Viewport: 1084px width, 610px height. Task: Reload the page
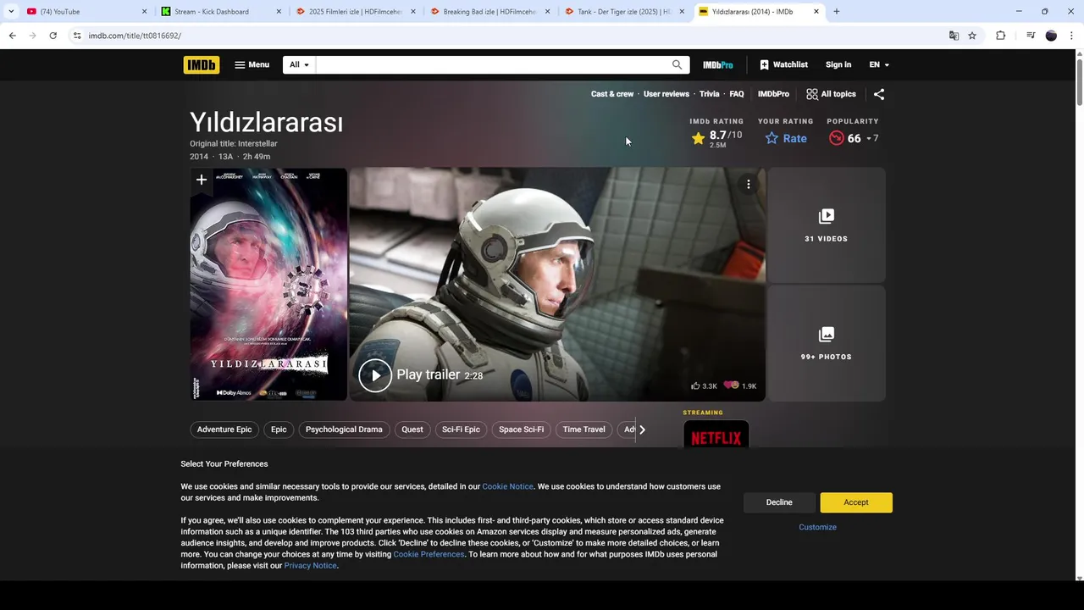pyautogui.click(x=53, y=36)
